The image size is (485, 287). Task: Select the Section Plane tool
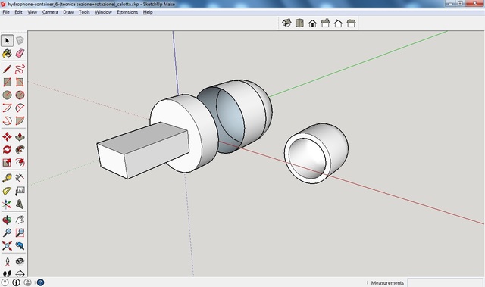click(20, 273)
